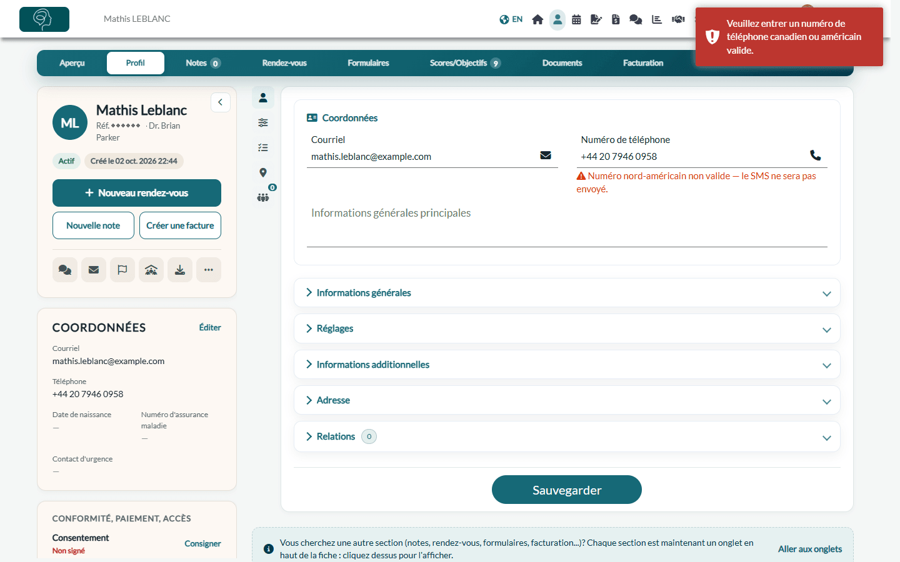Click the chat bubbles quick action under Nouvelle note
The width and height of the screenshot is (900, 562).
click(65, 270)
